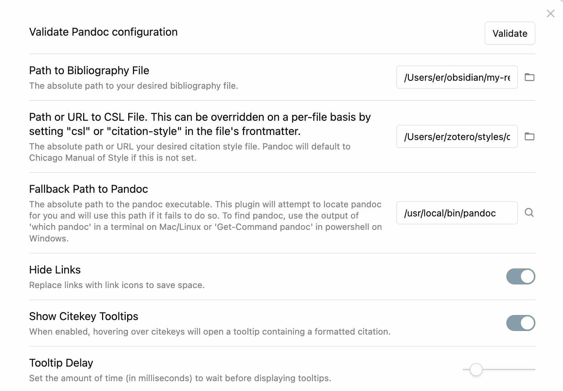This screenshot has height=391, width=563.
Task: Click the Tooltip Delay setting title
Action: tap(61, 363)
